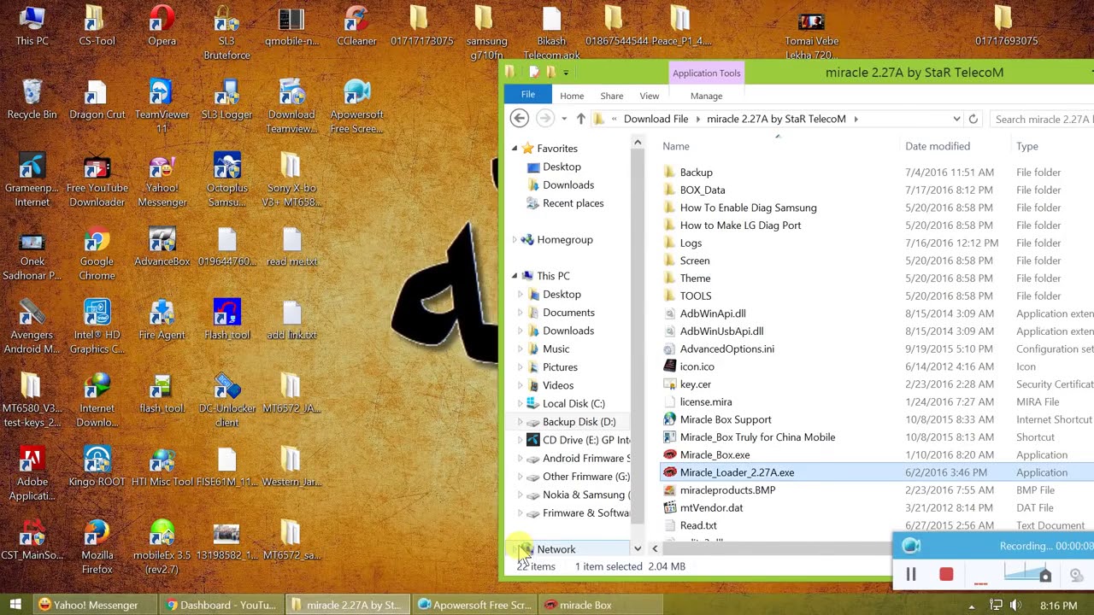Image resolution: width=1094 pixels, height=615 pixels.
Task: Select mobileEx 3.5 desktop icon
Action: click(x=162, y=547)
